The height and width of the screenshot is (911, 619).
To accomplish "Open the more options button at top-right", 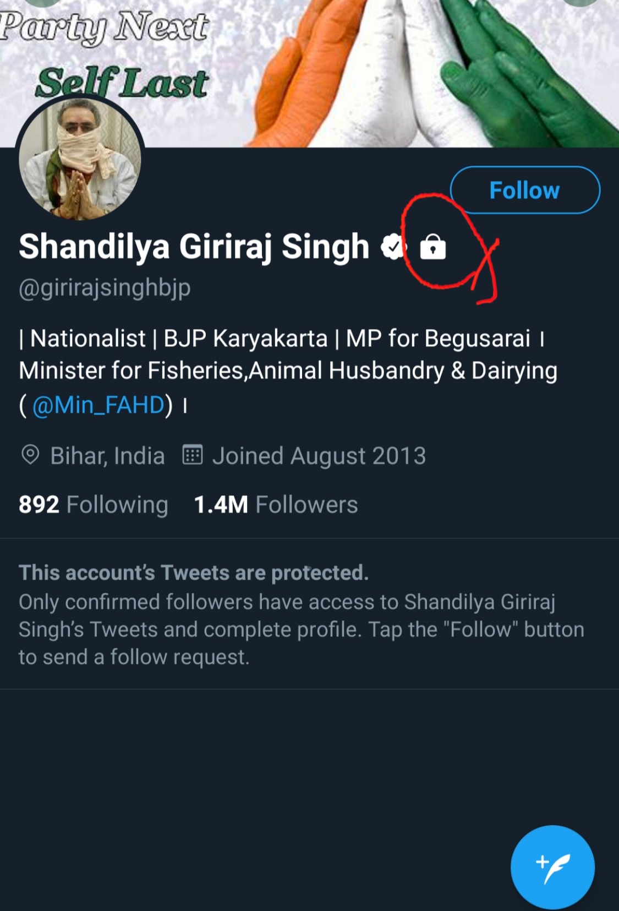I will tap(580, 2).
